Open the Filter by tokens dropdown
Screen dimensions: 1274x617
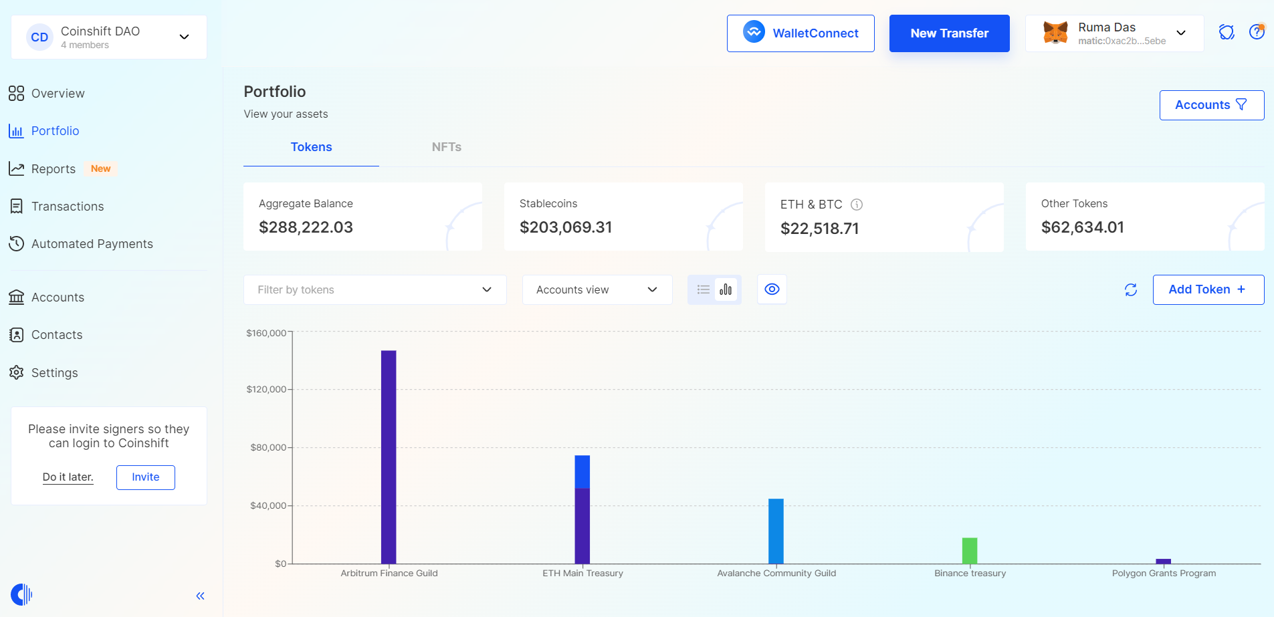[375, 289]
